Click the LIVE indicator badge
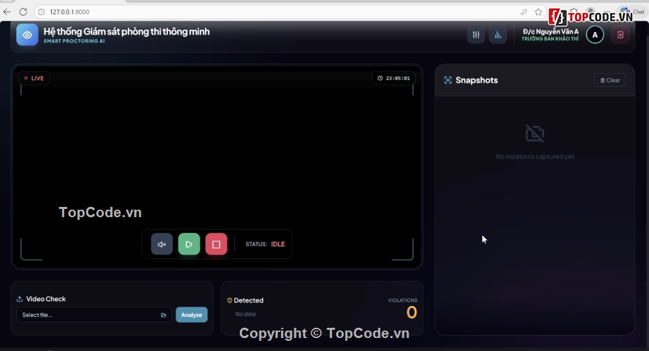 [34, 78]
